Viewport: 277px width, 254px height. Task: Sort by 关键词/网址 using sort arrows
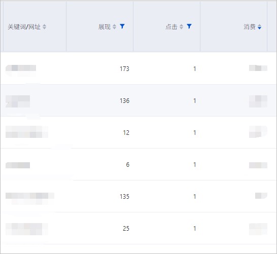tap(44, 27)
